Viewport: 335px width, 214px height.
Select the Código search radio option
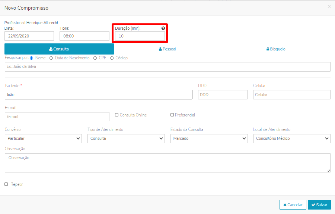pyautogui.click(x=112, y=58)
